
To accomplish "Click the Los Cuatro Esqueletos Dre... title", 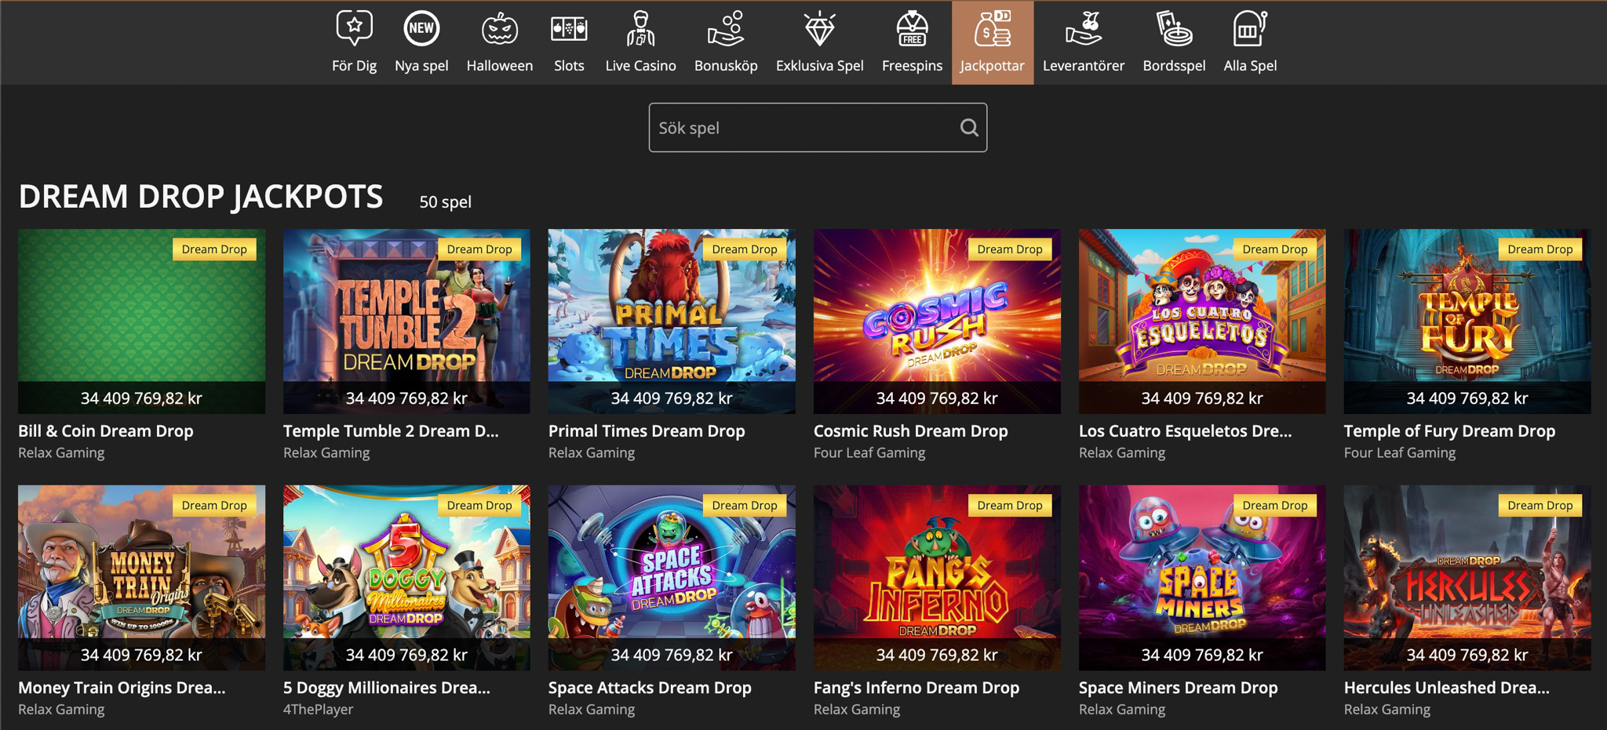I will tap(1185, 430).
